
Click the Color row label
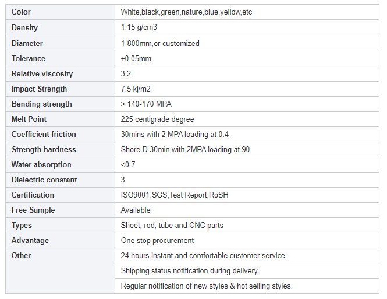(21, 12)
